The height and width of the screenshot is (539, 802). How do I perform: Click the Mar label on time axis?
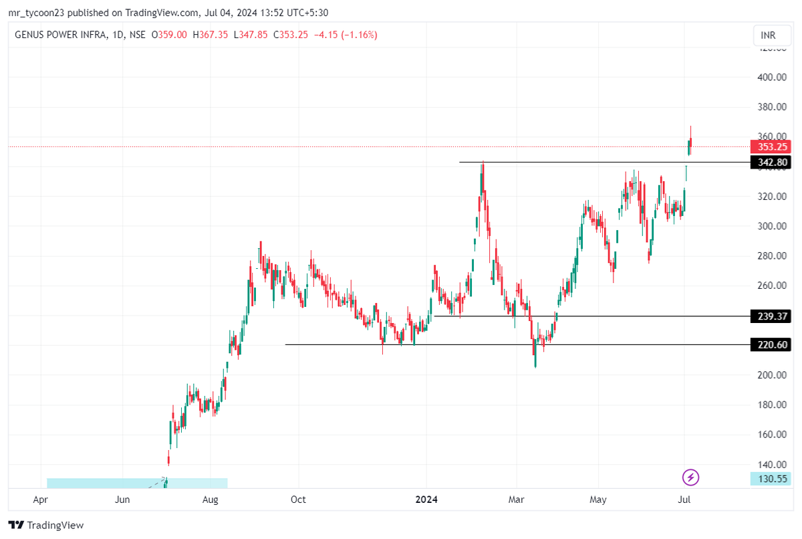tap(516, 500)
